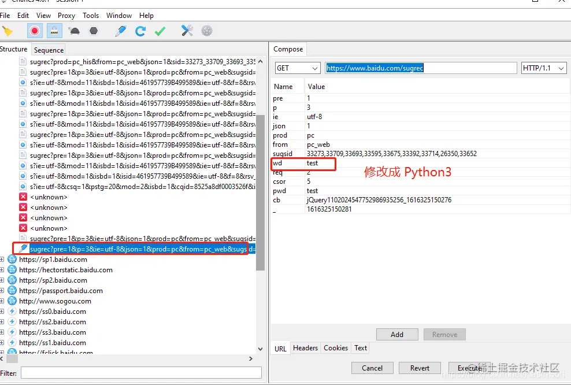Open Tools wrench and screwdriver icon

pyautogui.click(x=187, y=31)
